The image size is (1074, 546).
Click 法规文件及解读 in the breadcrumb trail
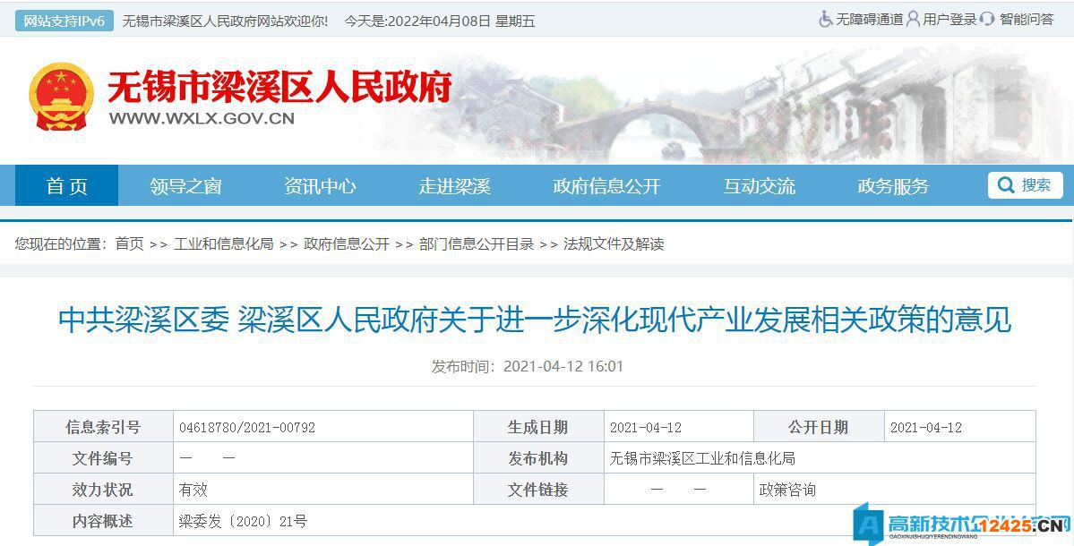point(609,243)
